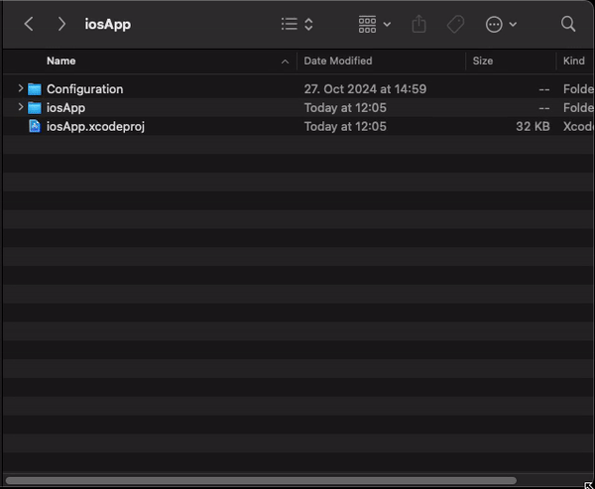Click the horizontal scrollbar at bottom
The width and height of the screenshot is (595, 489).
click(260, 481)
